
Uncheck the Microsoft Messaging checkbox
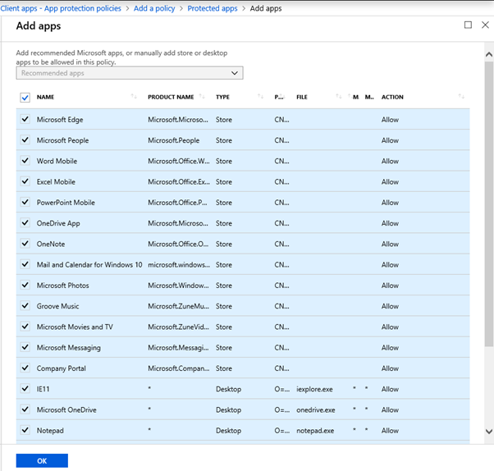click(25, 347)
